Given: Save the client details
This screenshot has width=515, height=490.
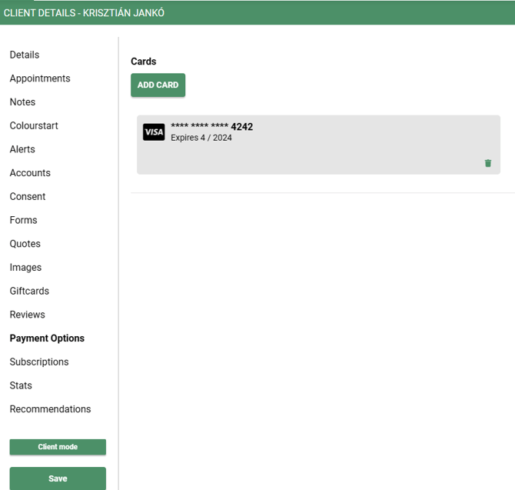Looking at the screenshot, I should [58, 478].
